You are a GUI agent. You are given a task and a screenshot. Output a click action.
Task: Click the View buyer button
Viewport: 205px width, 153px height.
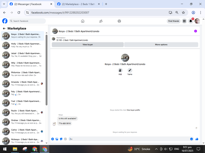coord(88,44)
